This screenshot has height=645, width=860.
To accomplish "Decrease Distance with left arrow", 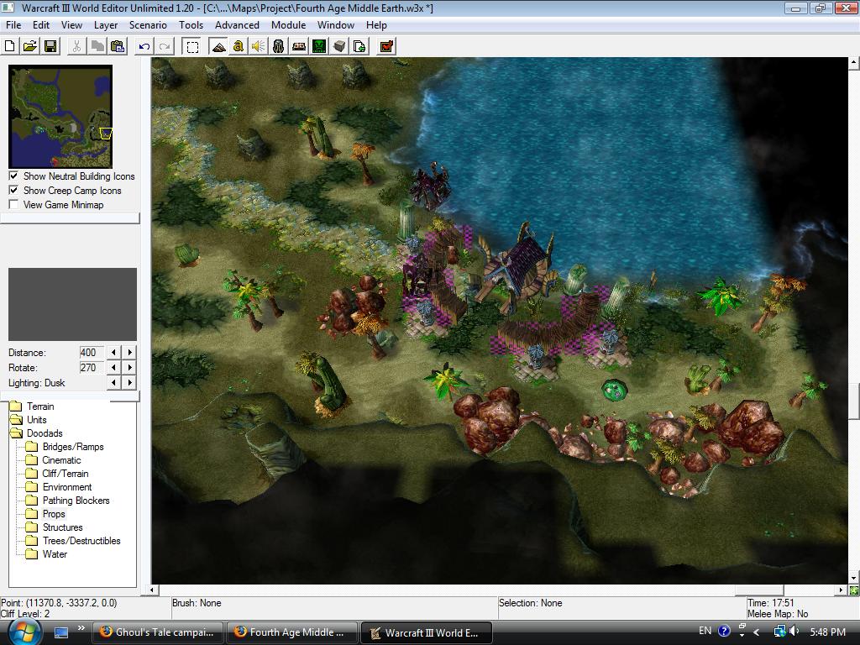I will pyautogui.click(x=113, y=352).
